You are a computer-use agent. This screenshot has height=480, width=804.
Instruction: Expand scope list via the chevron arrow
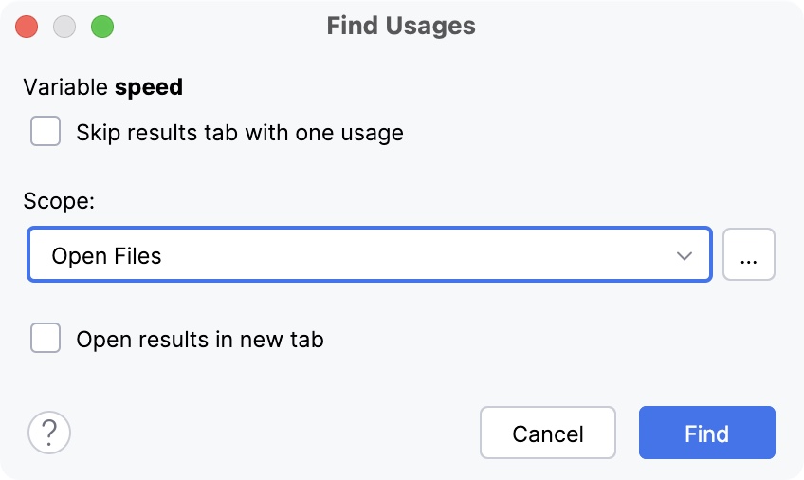click(684, 255)
